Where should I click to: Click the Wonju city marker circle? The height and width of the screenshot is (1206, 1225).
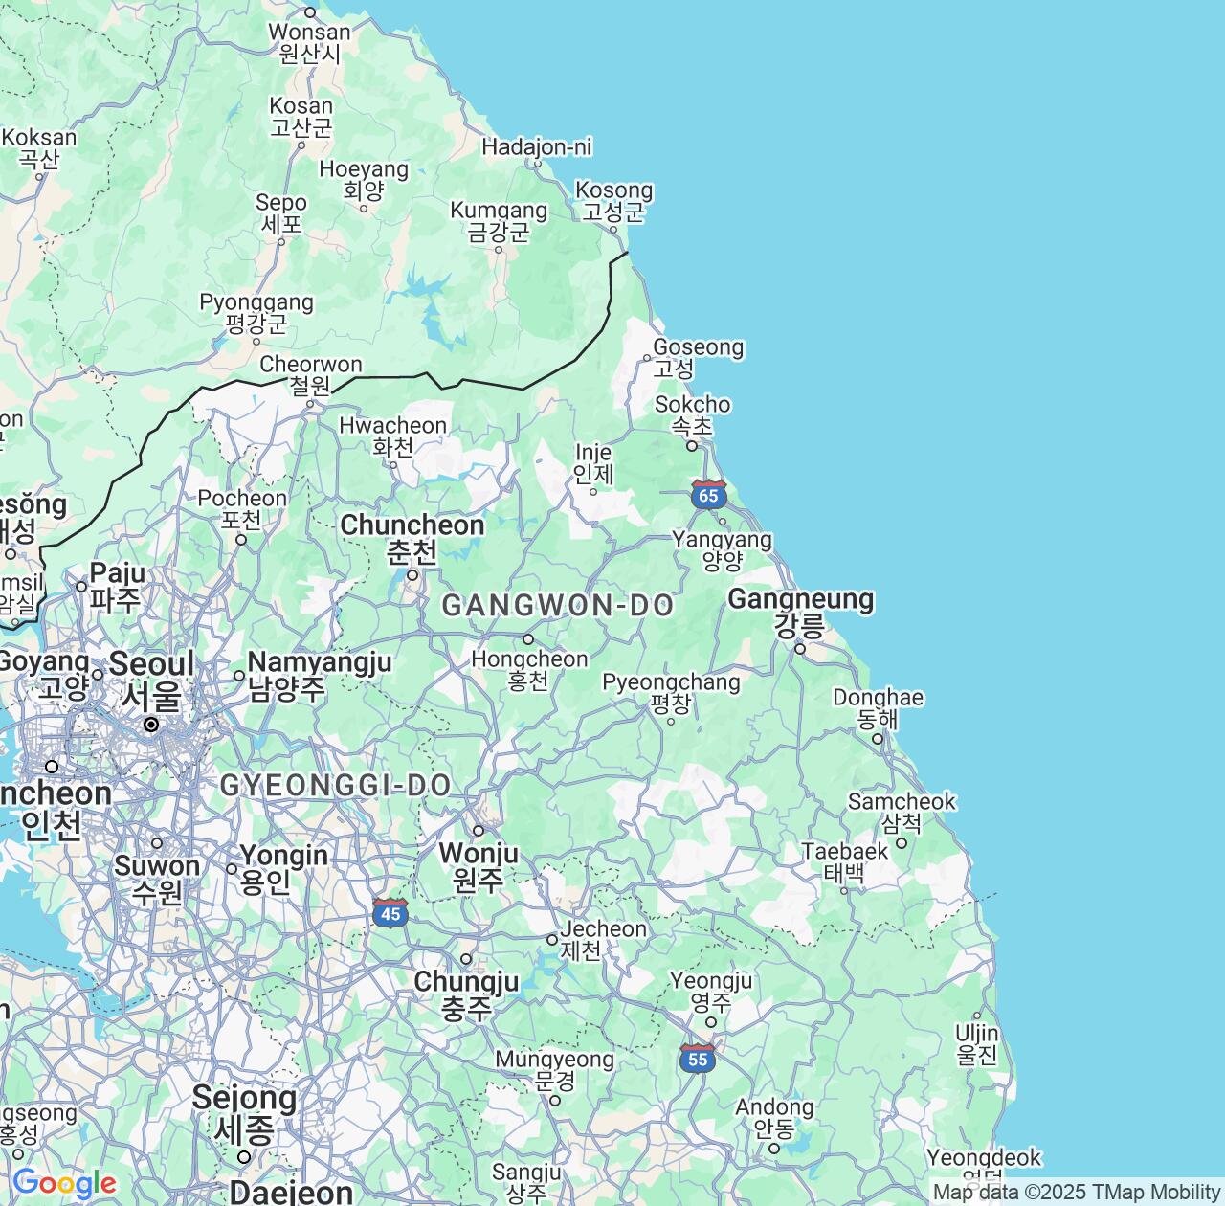click(479, 830)
